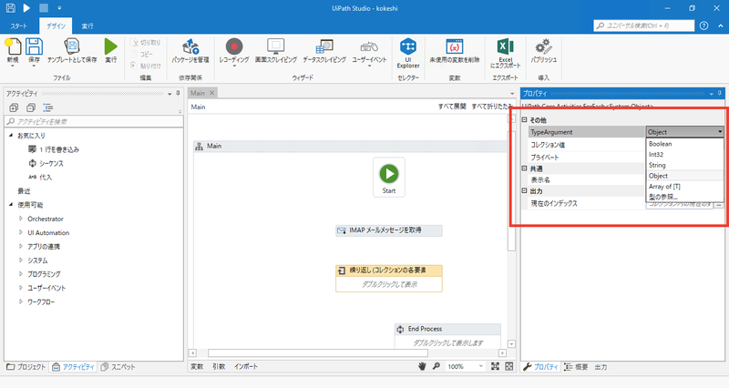The width and height of the screenshot is (729, 388).
Task: Choose Boolean from TypeArgument list
Action: 660,144
